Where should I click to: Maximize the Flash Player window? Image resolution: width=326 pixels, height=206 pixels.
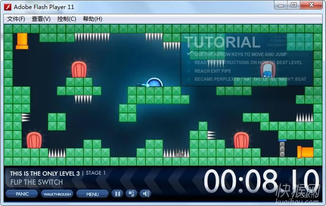pyautogui.click(x=294, y=5)
